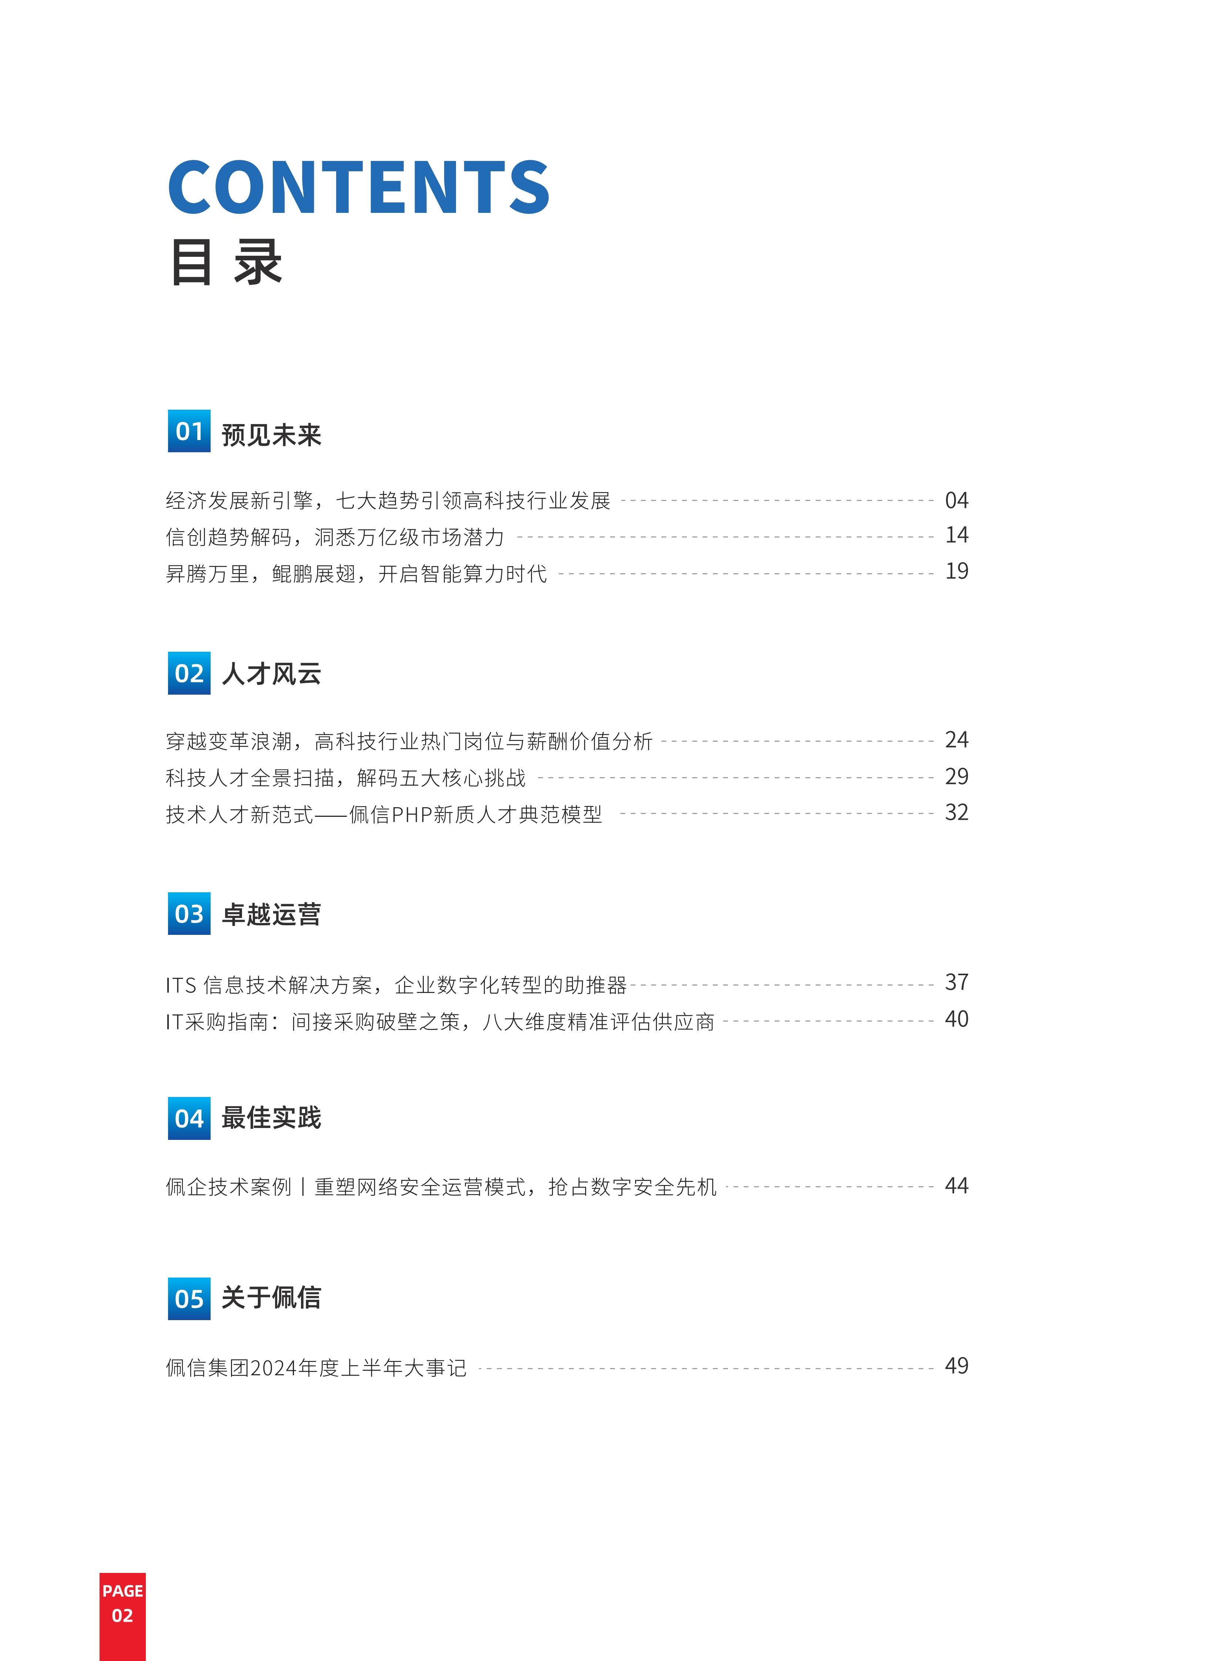
Task: Open the entry 信创趋势解码，洞悉万亿级市场潜力
Action: pyautogui.click(x=567, y=536)
